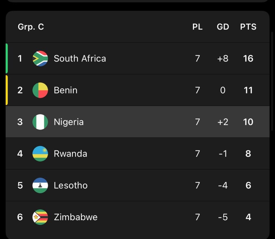Image resolution: width=275 pixels, height=239 pixels.
Task: Click the Nigeria flag icon
Action: coord(40,122)
